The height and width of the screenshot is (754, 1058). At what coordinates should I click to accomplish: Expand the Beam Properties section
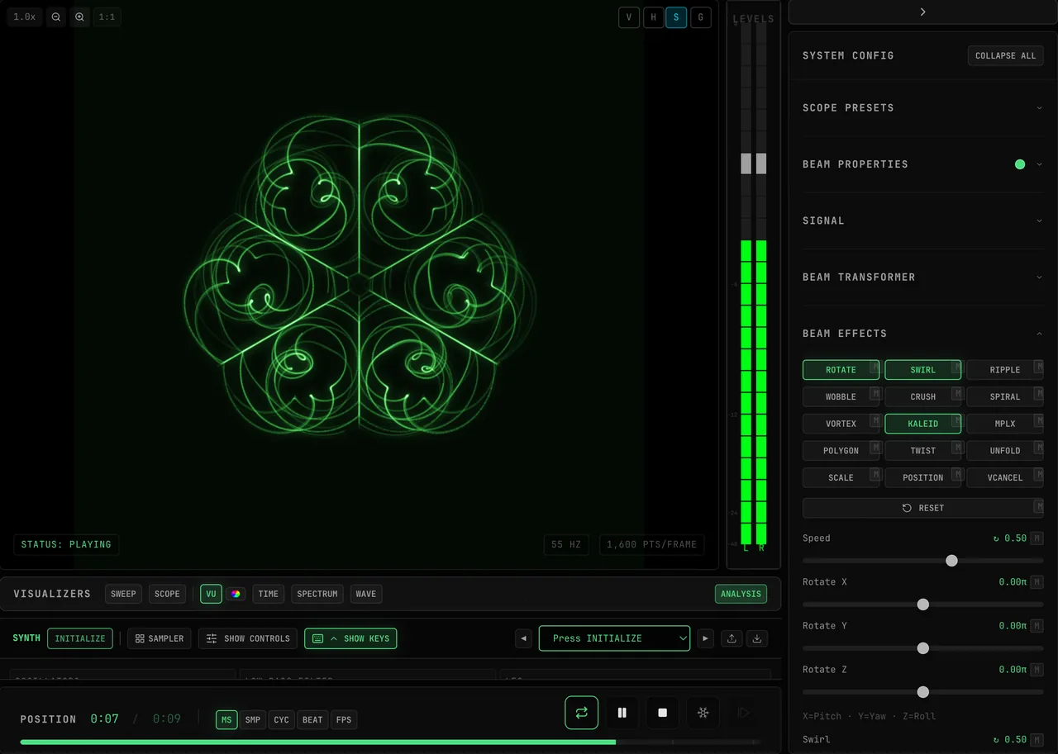click(x=922, y=164)
